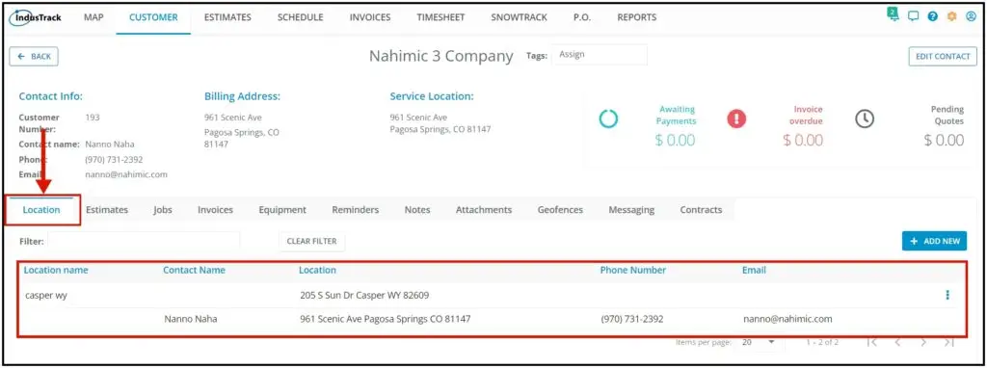Click the Service Location heading
Image resolution: width=987 pixels, height=368 pixels.
point(432,96)
